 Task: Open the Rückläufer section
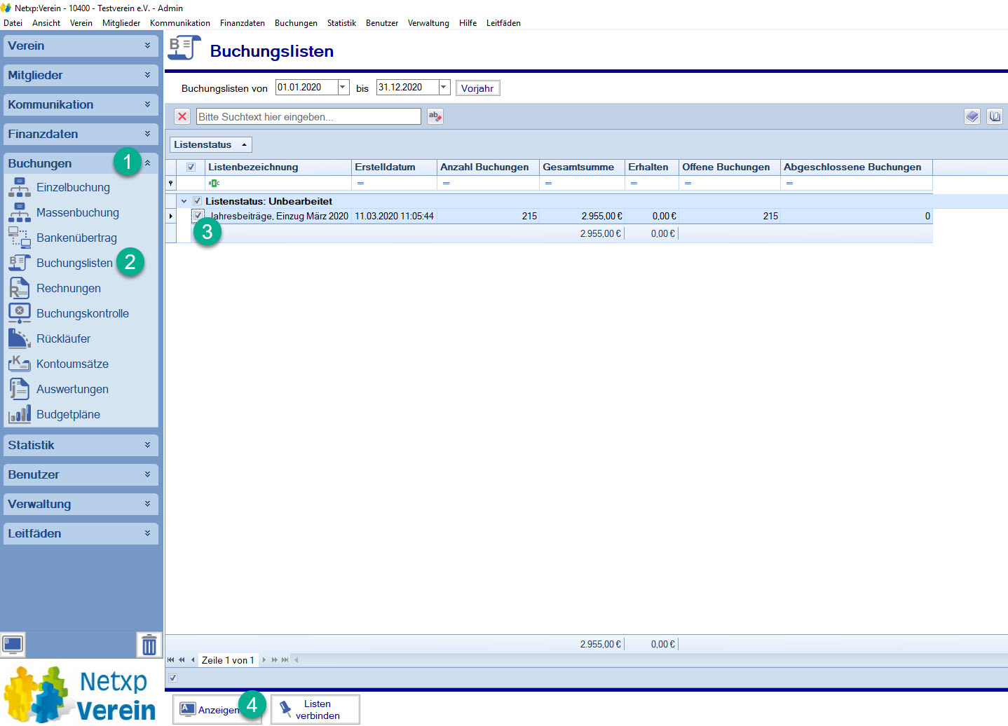click(x=63, y=339)
